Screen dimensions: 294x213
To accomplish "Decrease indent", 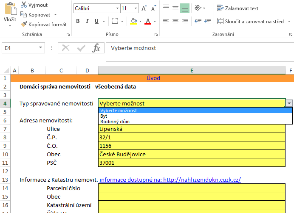I will point(198,21).
